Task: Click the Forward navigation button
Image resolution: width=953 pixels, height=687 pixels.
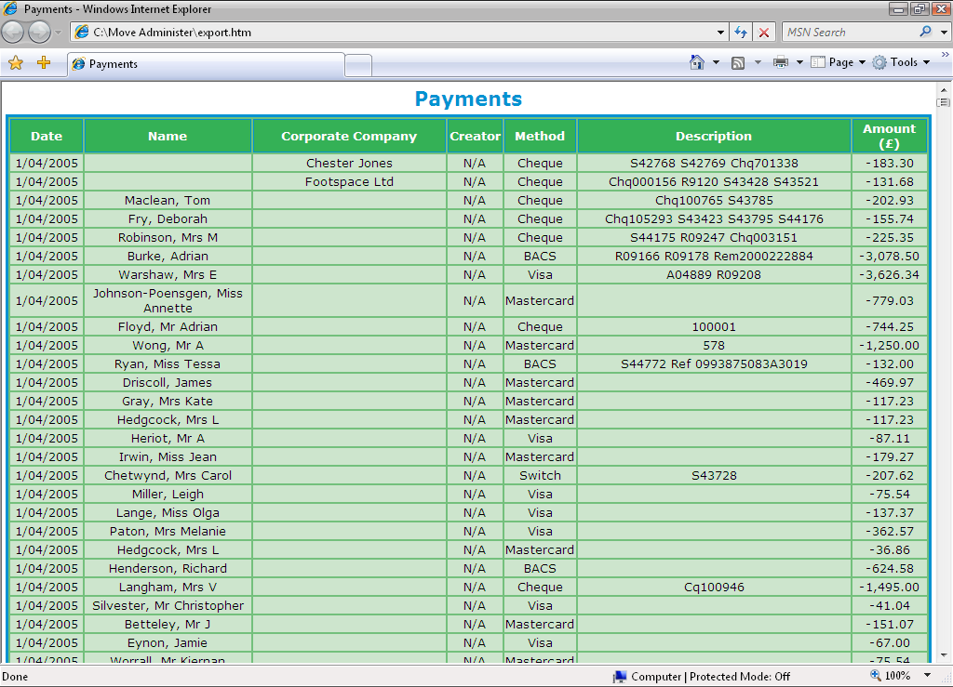Action: click(x=39, y=33)
